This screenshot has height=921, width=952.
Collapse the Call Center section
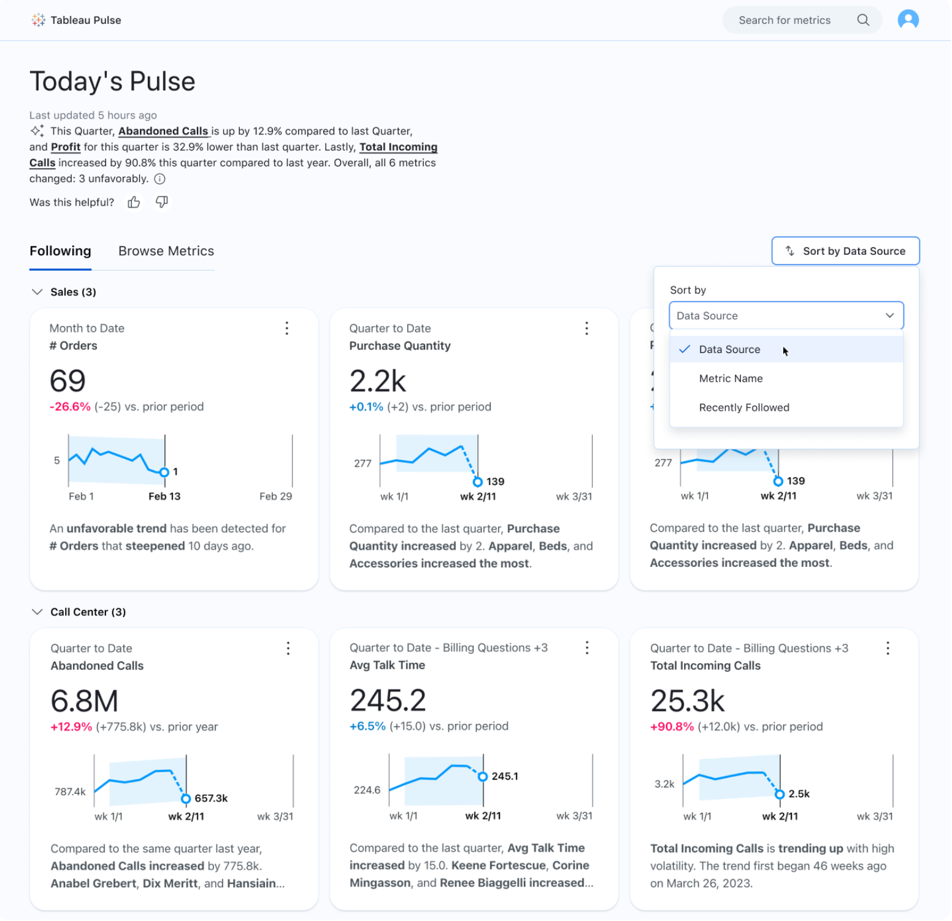tap(37, 612)
